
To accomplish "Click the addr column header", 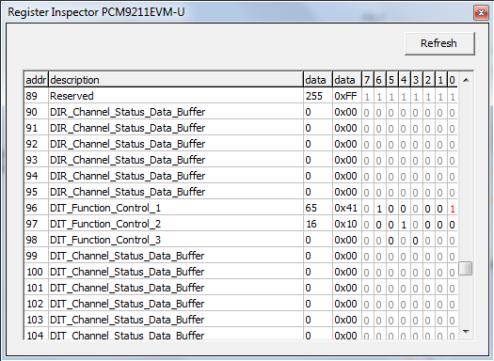I will [x=37, y=80].
